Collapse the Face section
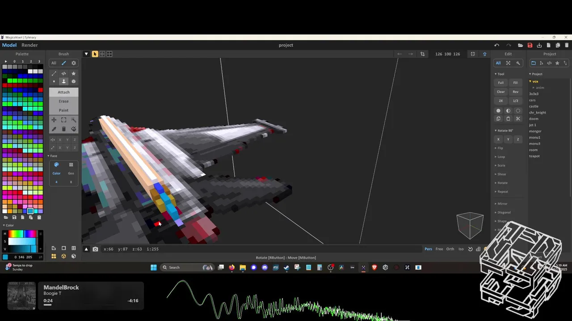Viewport: 572px width, 321px height. tap(52, 156)
